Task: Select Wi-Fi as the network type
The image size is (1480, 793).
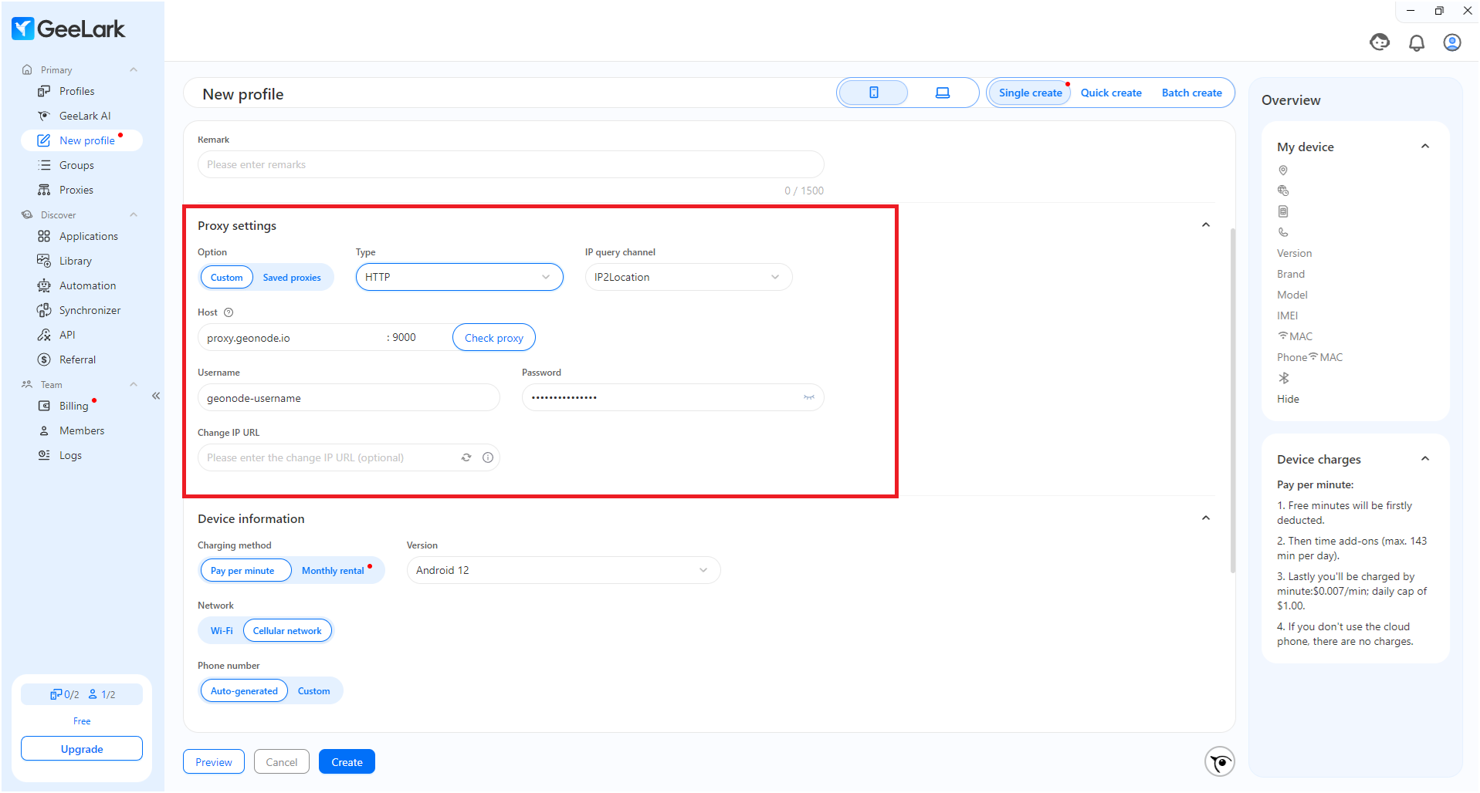Action: [221, 630]
